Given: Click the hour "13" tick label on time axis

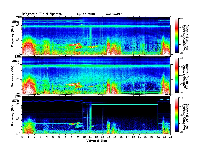Looking at the screenshot, I should pos(103,137).
